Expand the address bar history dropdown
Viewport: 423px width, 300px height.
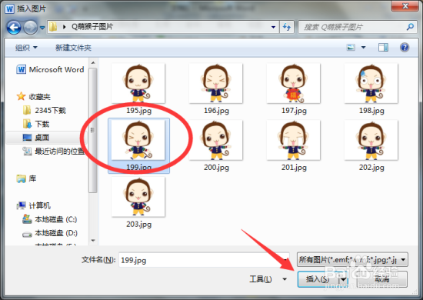point(273,27)
